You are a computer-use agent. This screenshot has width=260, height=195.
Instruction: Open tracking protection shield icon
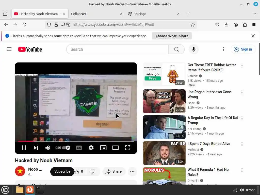(49, 25)
